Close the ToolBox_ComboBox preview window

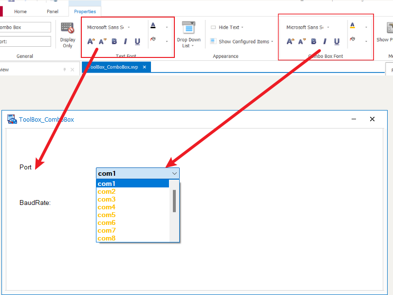(x=372, y=119)
